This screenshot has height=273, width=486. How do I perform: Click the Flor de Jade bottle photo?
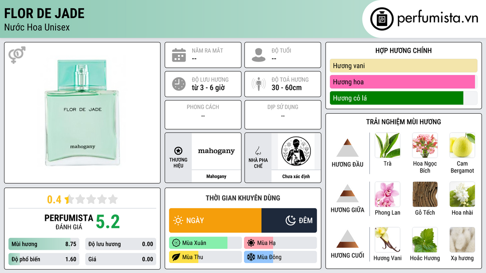[x=82, y=112]
